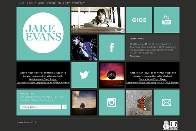
Task: Click the Email address field
Action: pyautogui.click(x=41, y=107)
